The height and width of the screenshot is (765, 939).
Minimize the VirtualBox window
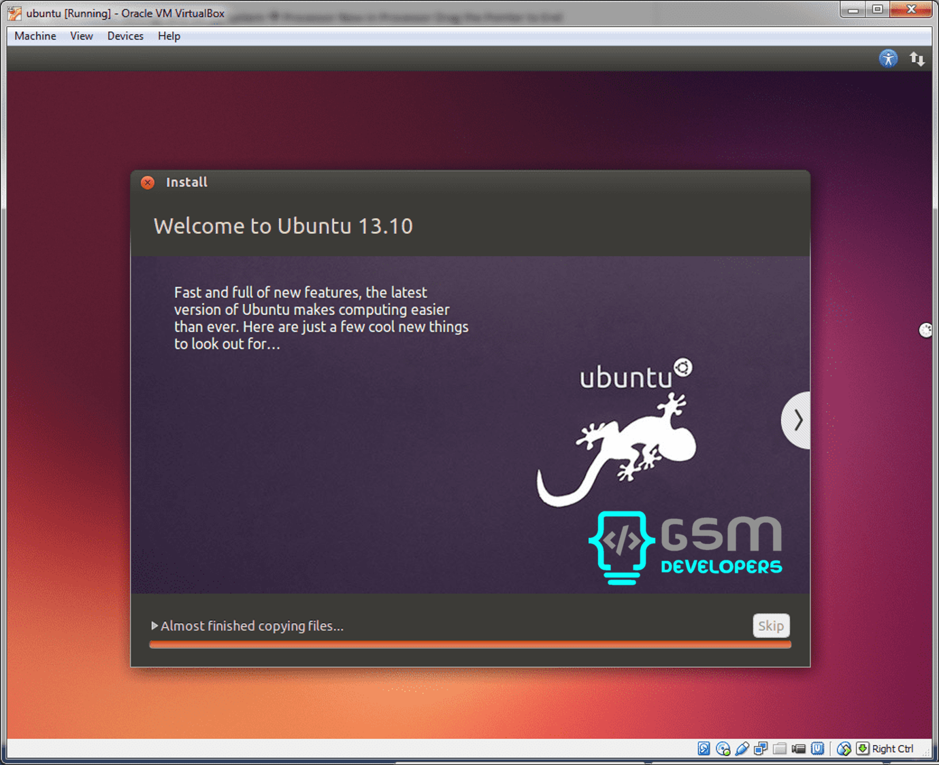point(853,10)
